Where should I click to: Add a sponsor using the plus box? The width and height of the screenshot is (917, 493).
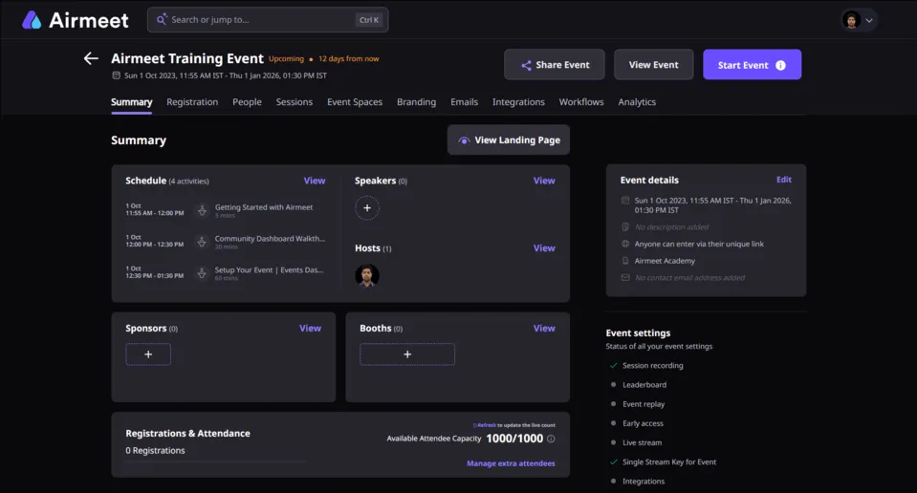click(148, 354)
